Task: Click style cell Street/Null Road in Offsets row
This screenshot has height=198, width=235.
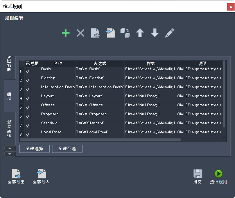Action: click(x=151, y=107)
